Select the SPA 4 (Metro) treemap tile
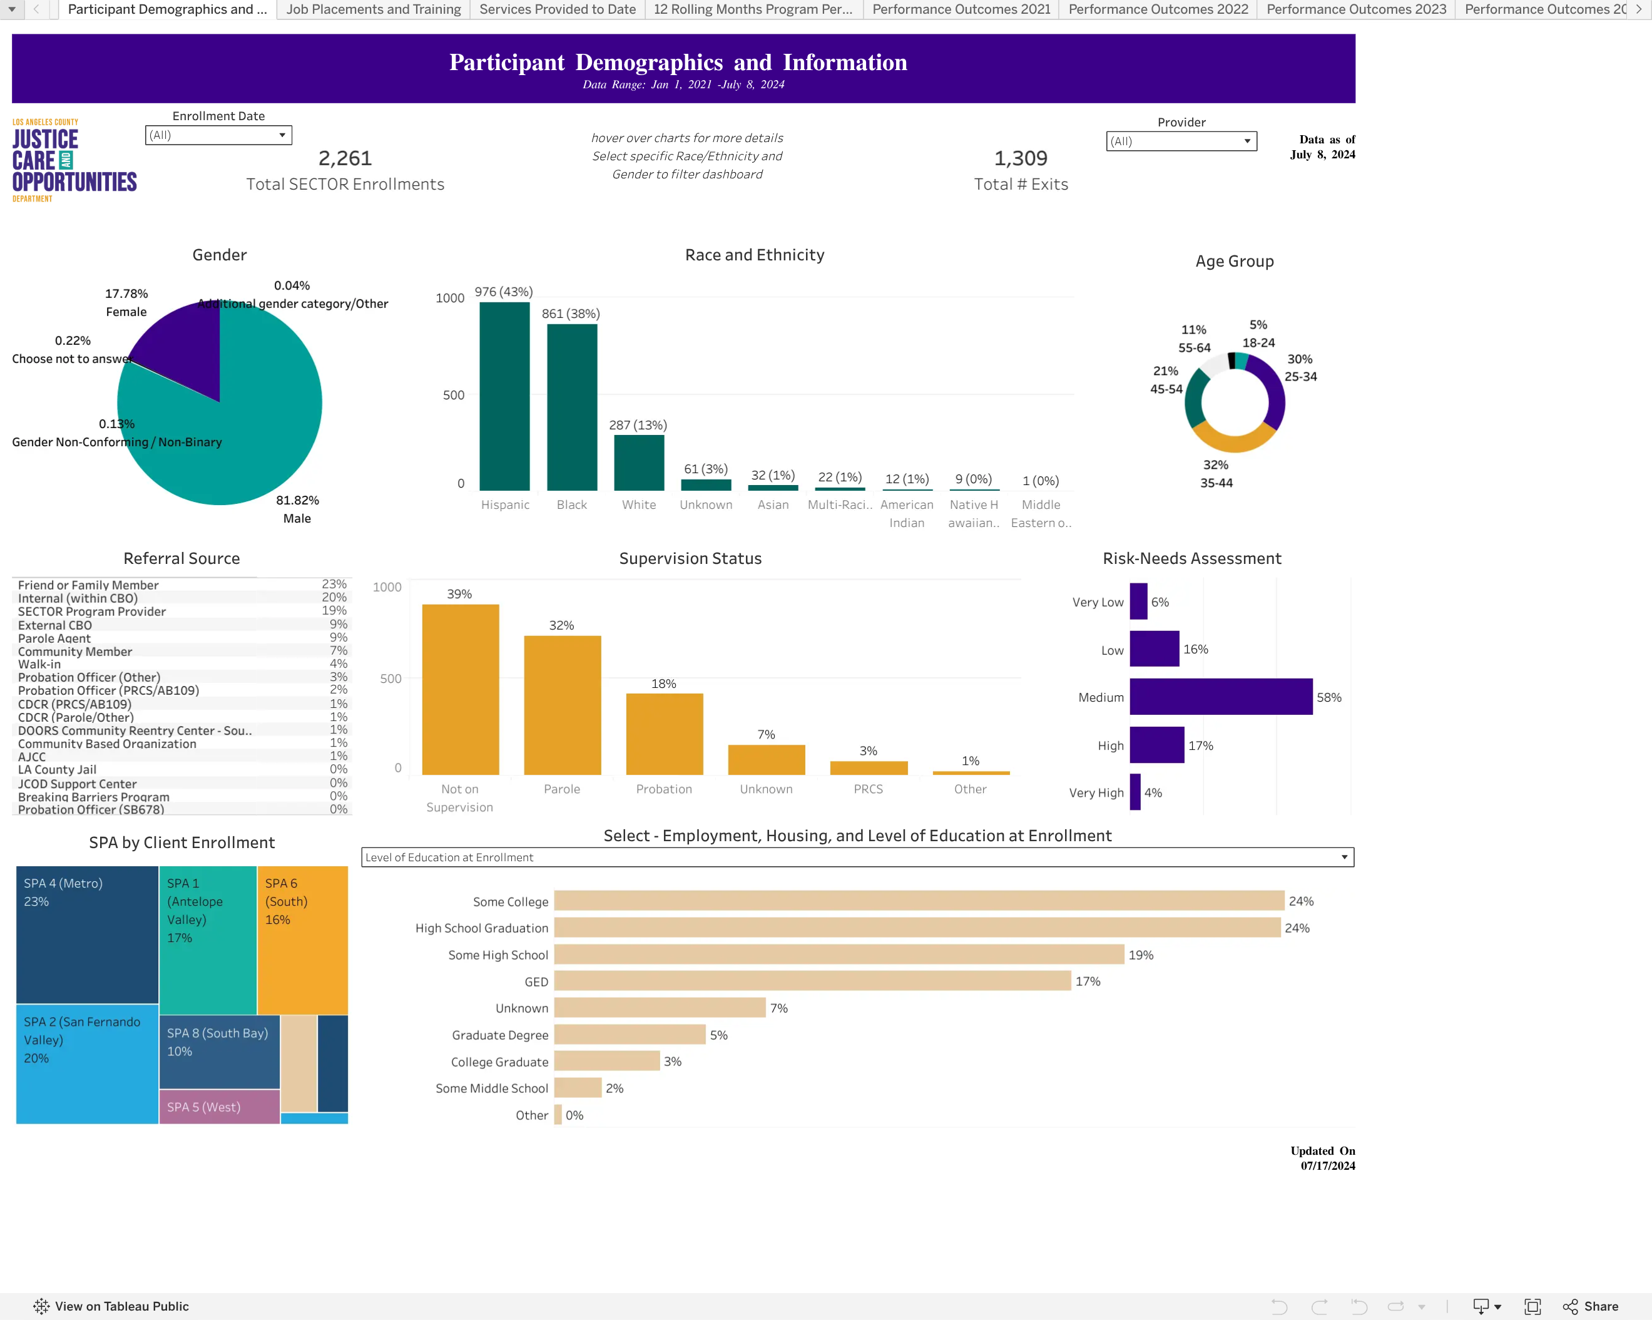 (88, 935)
